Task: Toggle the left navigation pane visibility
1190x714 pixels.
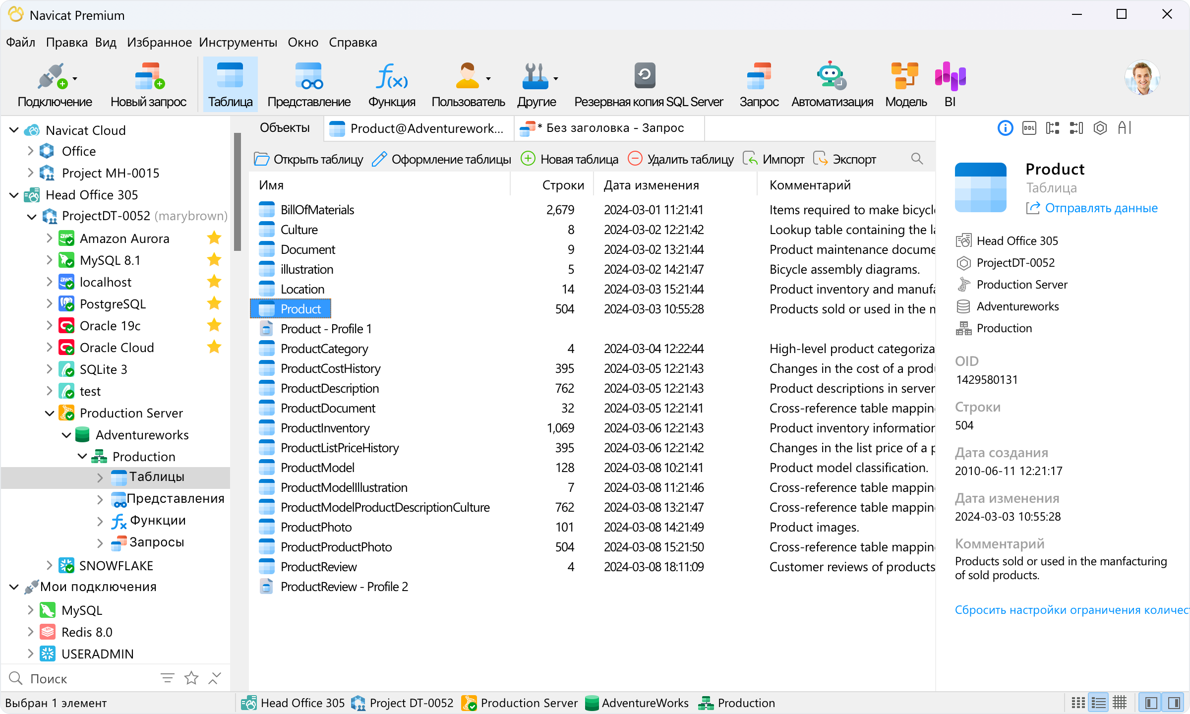Action: click(1151, 703)
